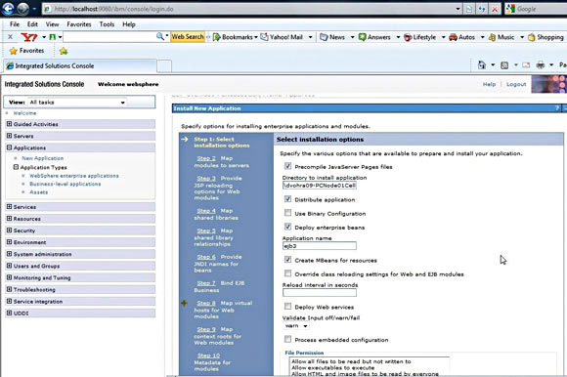Expand the Security section

tap(10, 230)
